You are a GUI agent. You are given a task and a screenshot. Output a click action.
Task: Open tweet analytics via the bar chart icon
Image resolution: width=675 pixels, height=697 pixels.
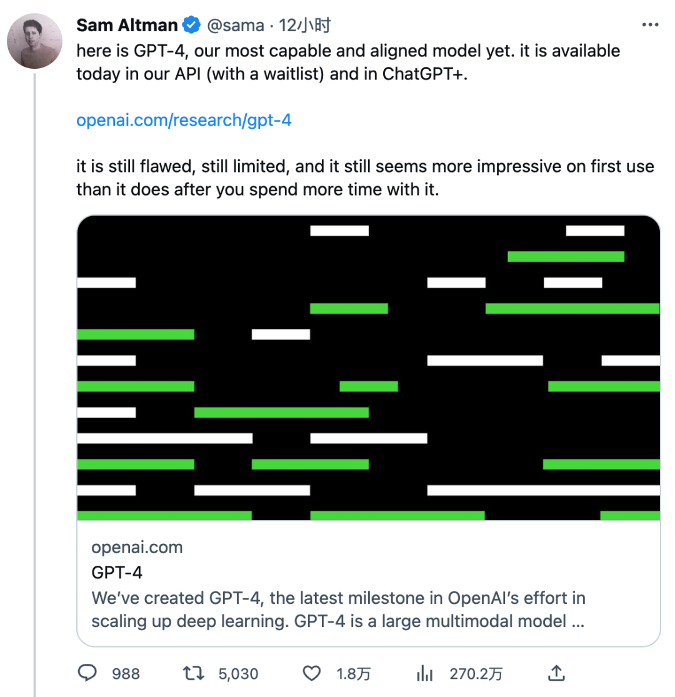click(424, 673)
